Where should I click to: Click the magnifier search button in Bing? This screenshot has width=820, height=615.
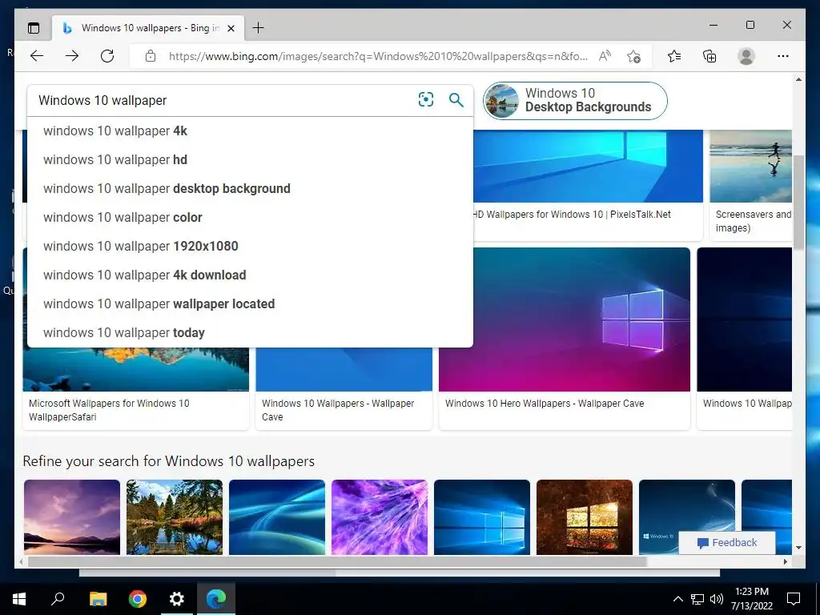[456, 99]
